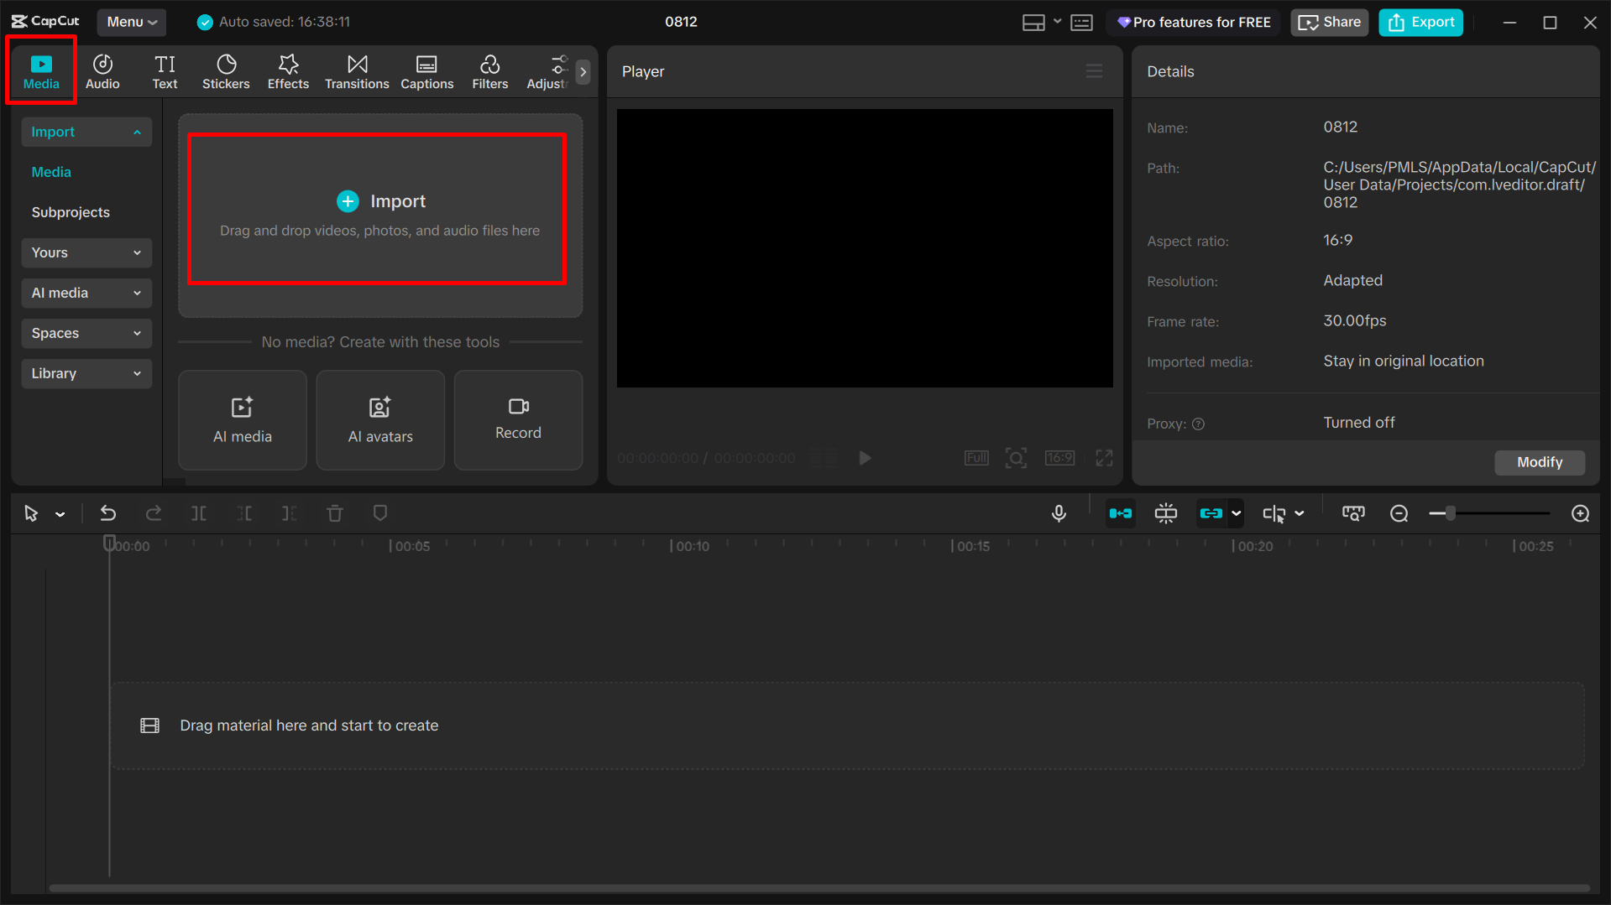Expand the Library section
This screenshot has width=1611, height=905.
click(x=86, y=373)
